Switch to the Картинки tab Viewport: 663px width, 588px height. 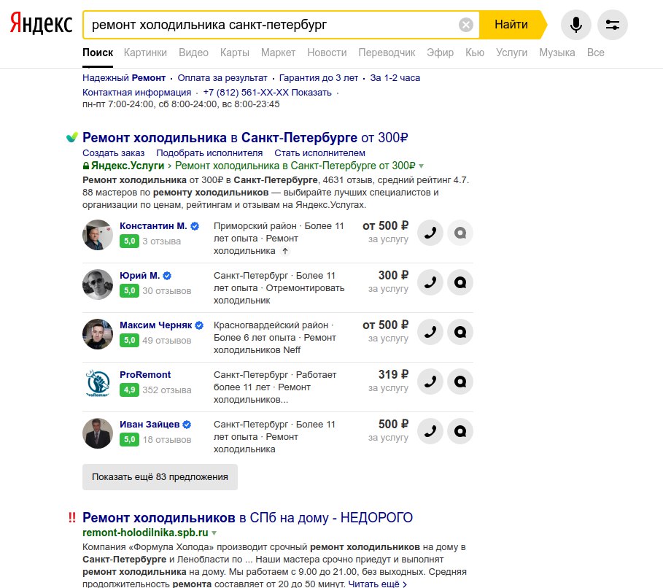point(145,53)
